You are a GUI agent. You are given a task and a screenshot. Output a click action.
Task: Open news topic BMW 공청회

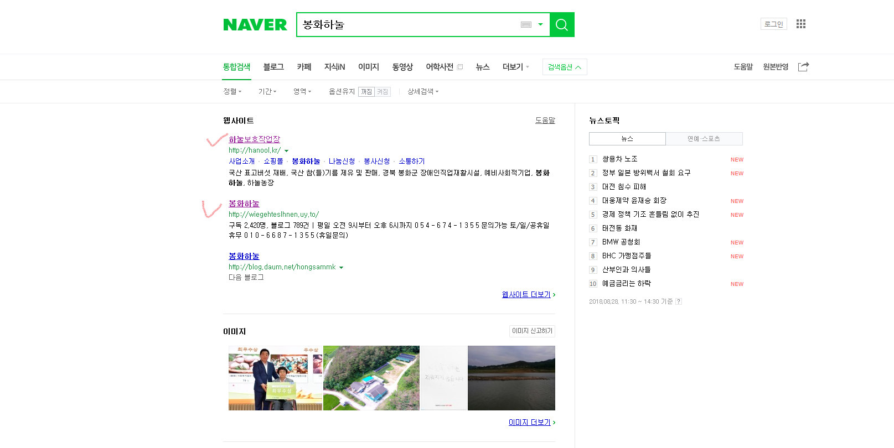click(x=621, y=242)
